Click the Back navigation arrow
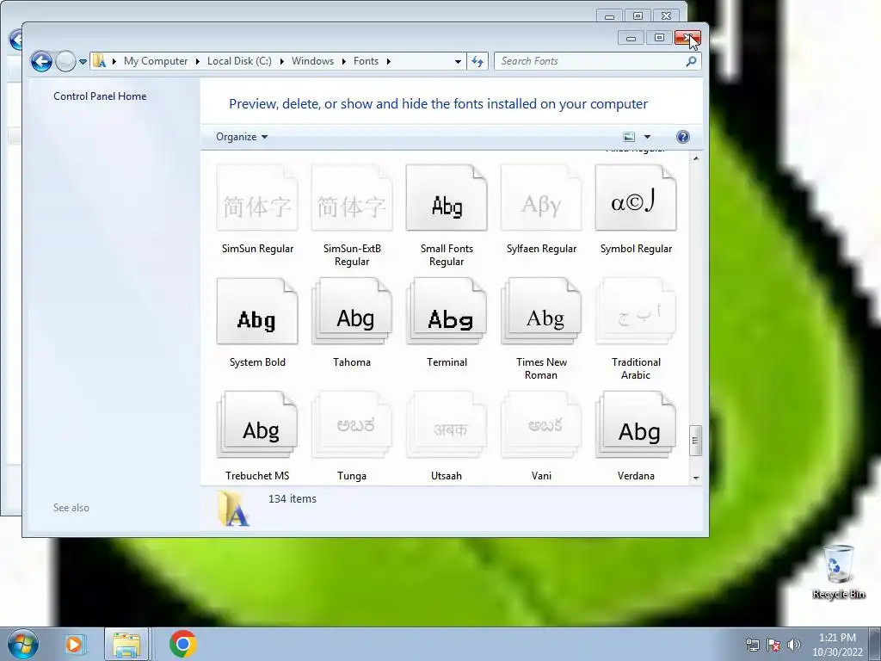 coord(41,61)
